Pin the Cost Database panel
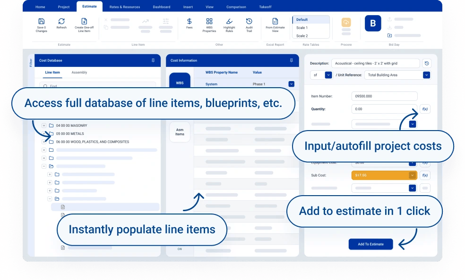 pyautogui.click(x=153, y=60)
